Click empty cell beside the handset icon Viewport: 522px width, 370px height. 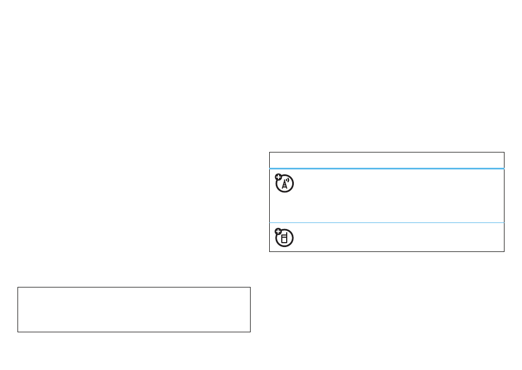point(398,237)
